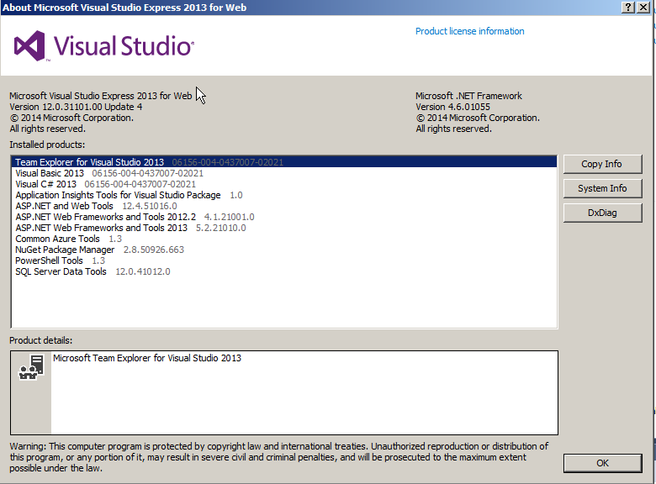Select ASP.NET Web Frameworks and Tools 2012.2

coord(284,217)
